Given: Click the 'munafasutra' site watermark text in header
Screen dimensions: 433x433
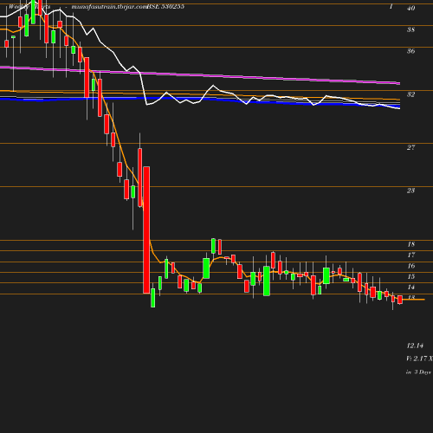Looking at the screenshot, I should pyautogui.click(x=109, y=6).
